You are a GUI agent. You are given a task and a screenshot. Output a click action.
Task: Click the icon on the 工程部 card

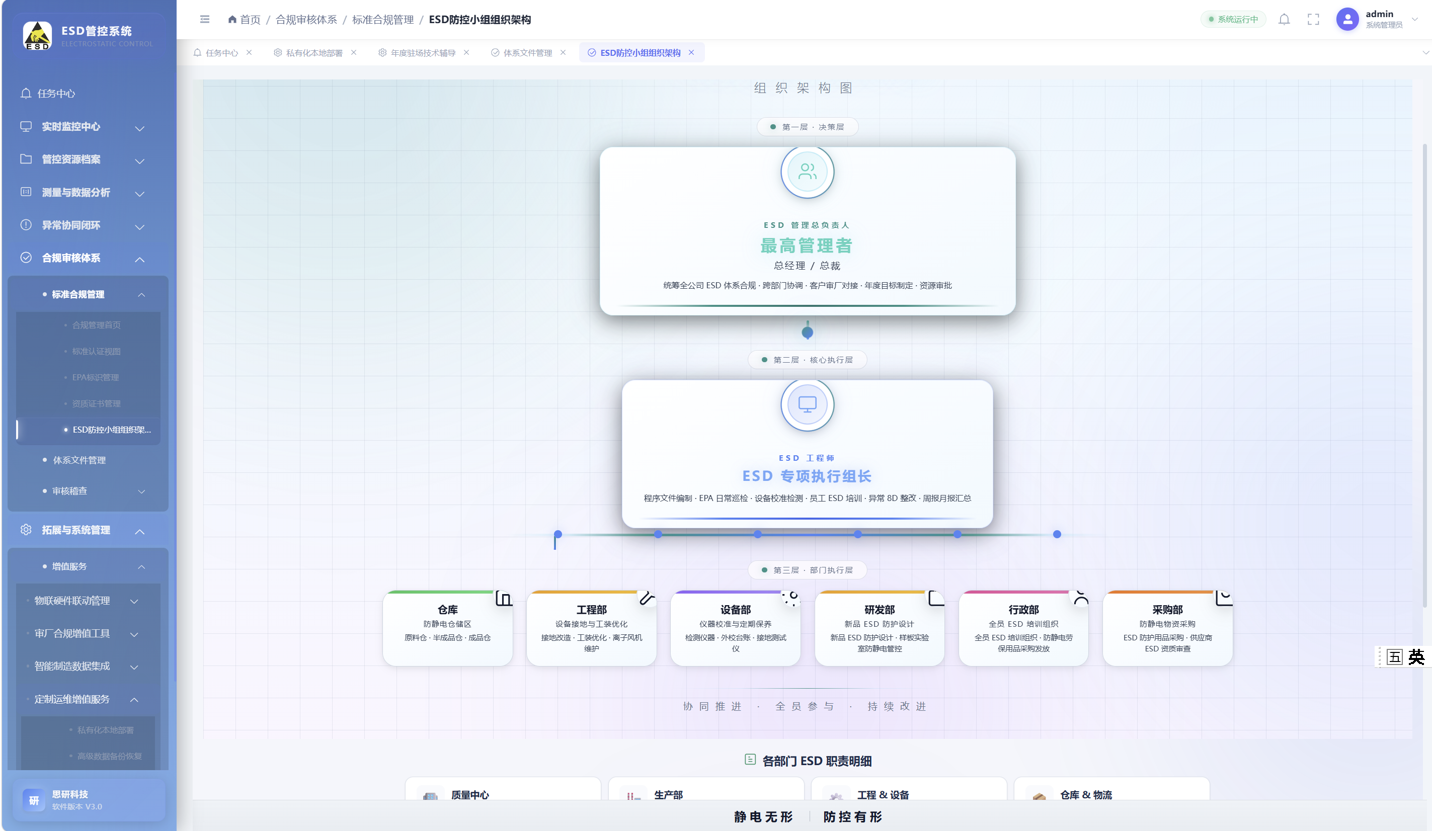click(647, 598)
